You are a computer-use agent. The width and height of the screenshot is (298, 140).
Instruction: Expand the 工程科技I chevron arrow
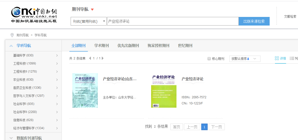(x=57, y=63)
